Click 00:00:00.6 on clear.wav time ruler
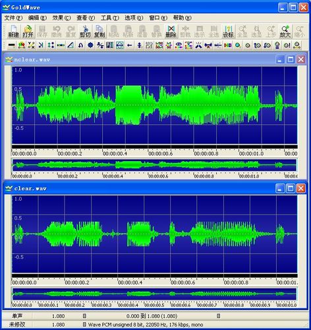The width and height of the screenshot is (311, 330). [x=183, y=282]
